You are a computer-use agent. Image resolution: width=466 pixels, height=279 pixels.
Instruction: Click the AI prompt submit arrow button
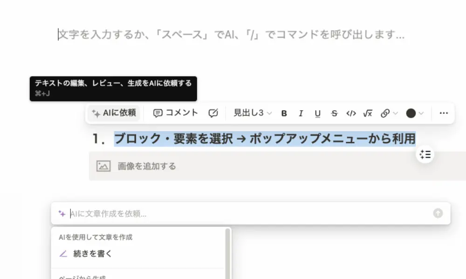pos(438,213)
